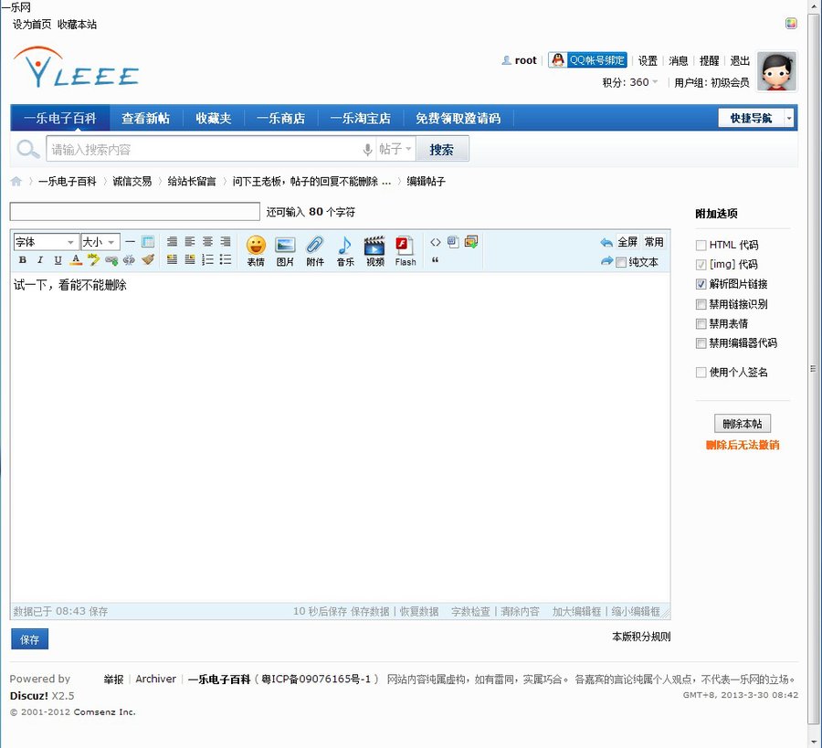Click the post title input field
This screenshot has width=822, height=748.
(133, 211)
